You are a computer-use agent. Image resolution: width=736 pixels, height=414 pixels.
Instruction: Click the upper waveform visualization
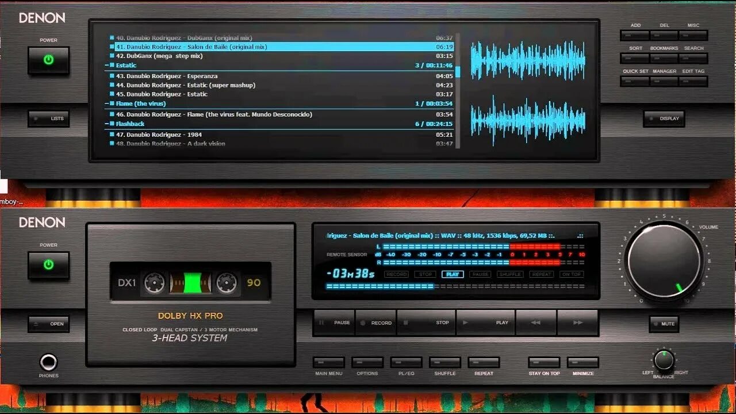(528, 60)
